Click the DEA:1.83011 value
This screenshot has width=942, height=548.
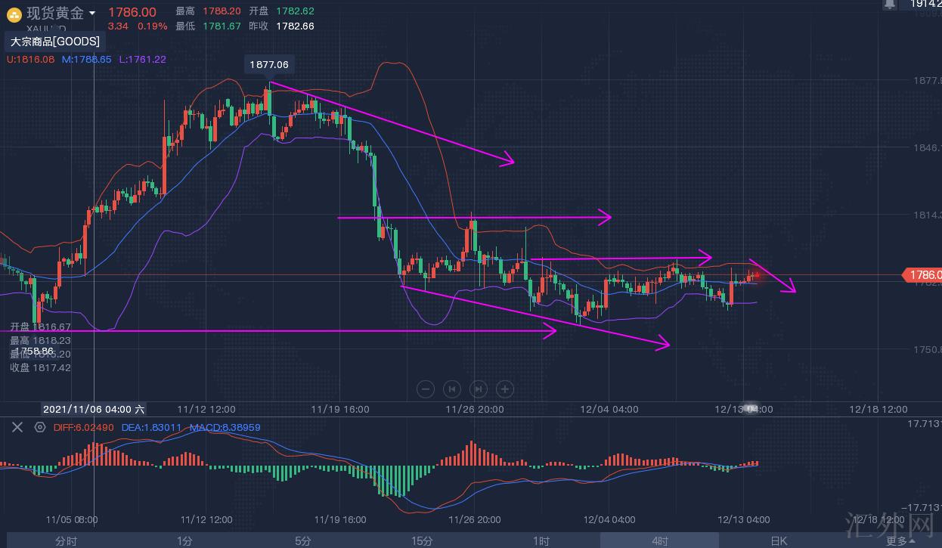click(151, 427)
